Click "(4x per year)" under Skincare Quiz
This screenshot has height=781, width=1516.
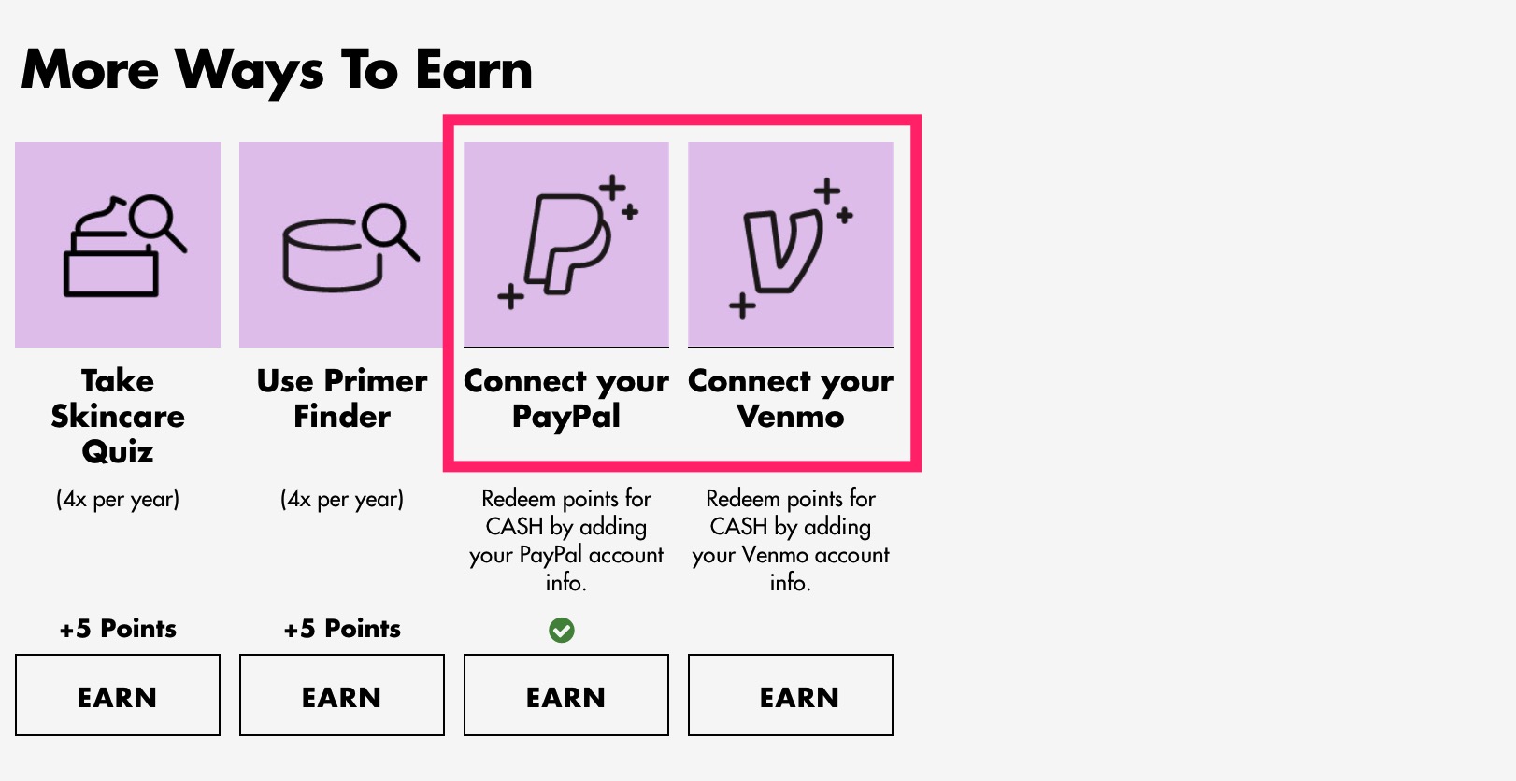point(118,499)
